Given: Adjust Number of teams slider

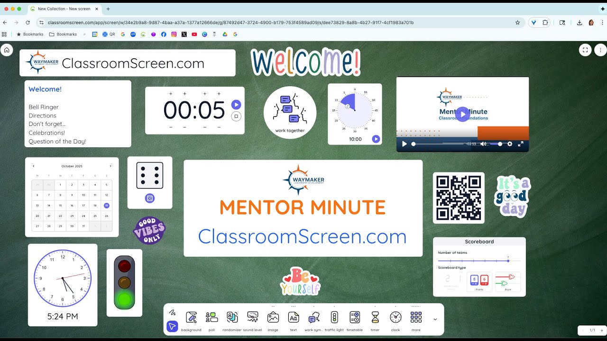Looking at the screenshot, I should point(479,261).
